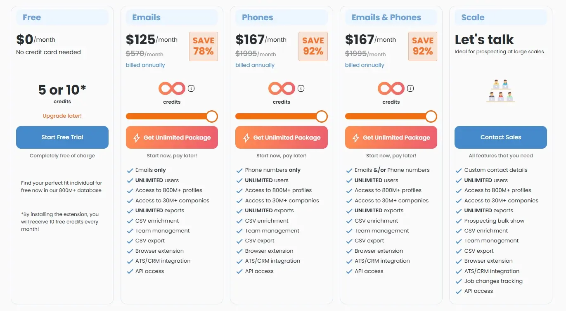Click infinity credits icon in Emails plan

(172, 88)
